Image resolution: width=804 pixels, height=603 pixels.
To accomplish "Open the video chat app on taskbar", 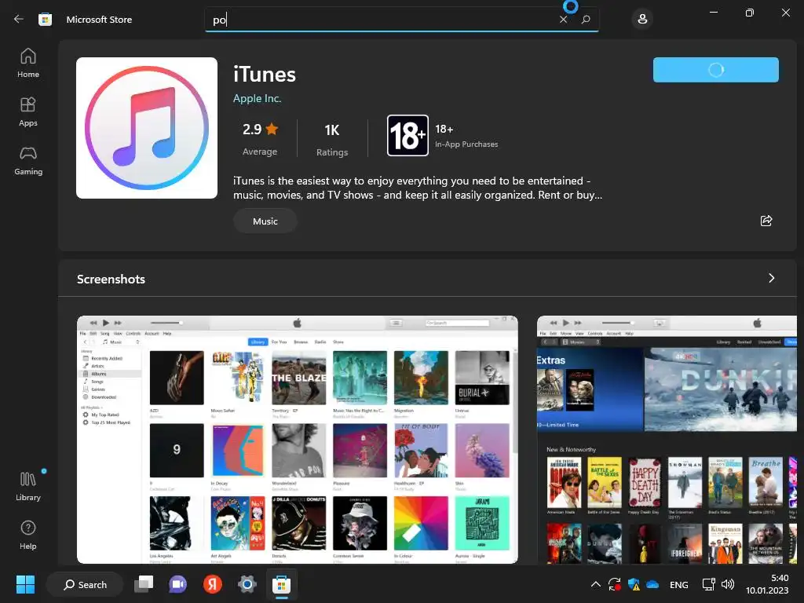I will pyautogui.click(x=178, y=584).
